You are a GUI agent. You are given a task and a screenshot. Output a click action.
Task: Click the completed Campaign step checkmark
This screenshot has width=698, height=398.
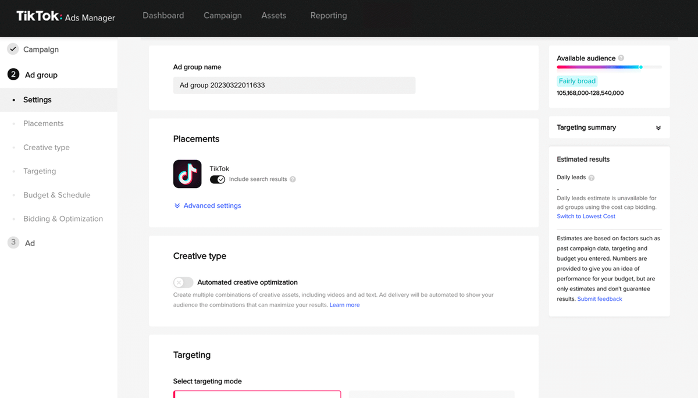(12, 49)
